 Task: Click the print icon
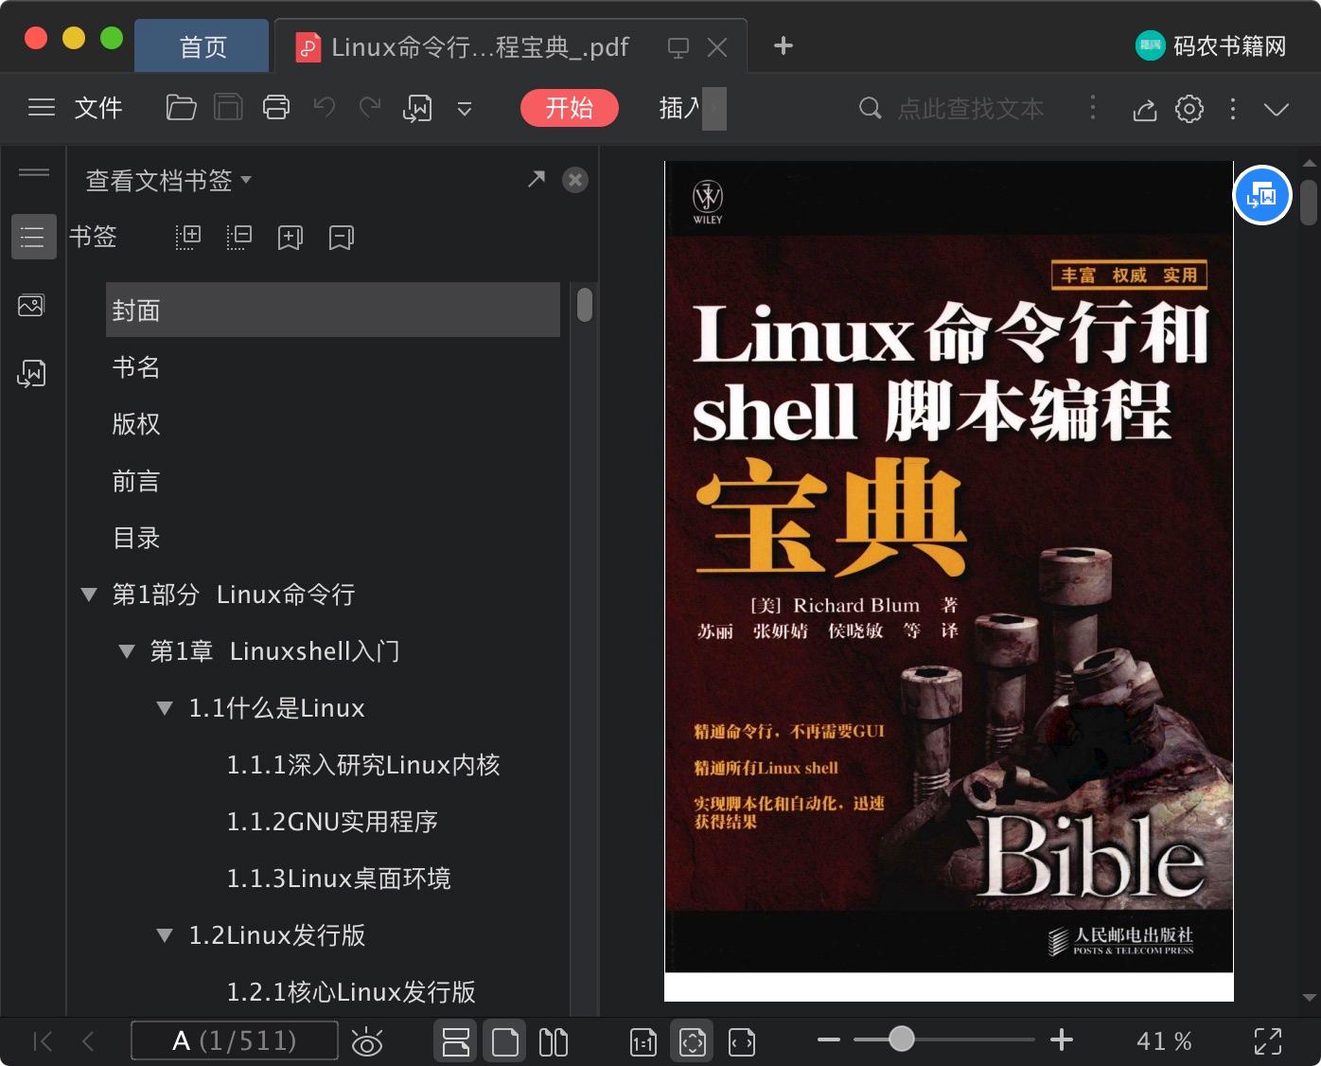pyautogui.click(x=276, y=108)
